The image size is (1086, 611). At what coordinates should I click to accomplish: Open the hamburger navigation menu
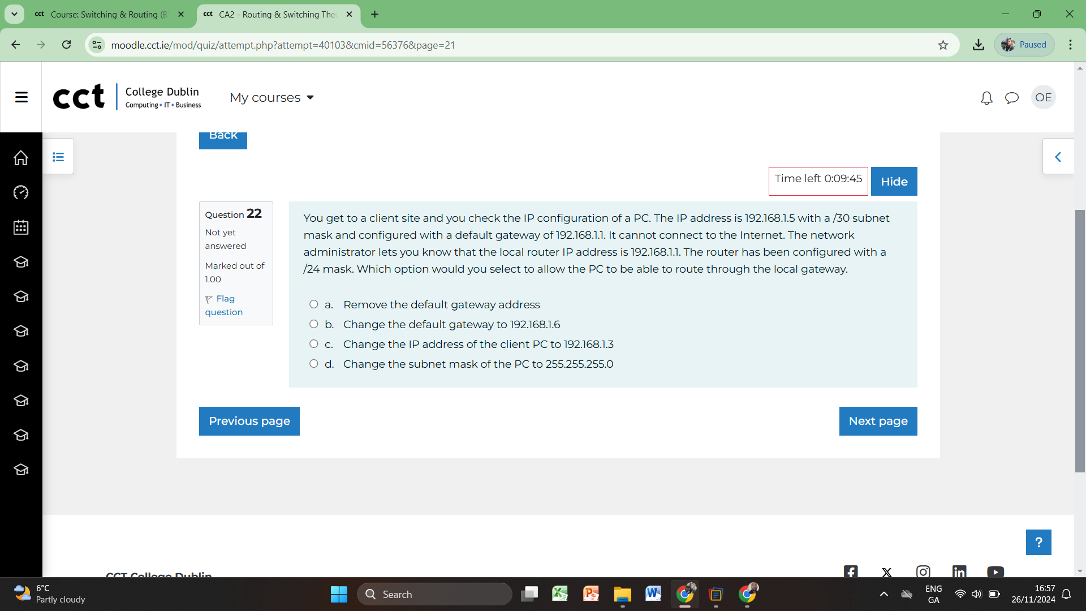pyautogui.click(x=21, y=97)
